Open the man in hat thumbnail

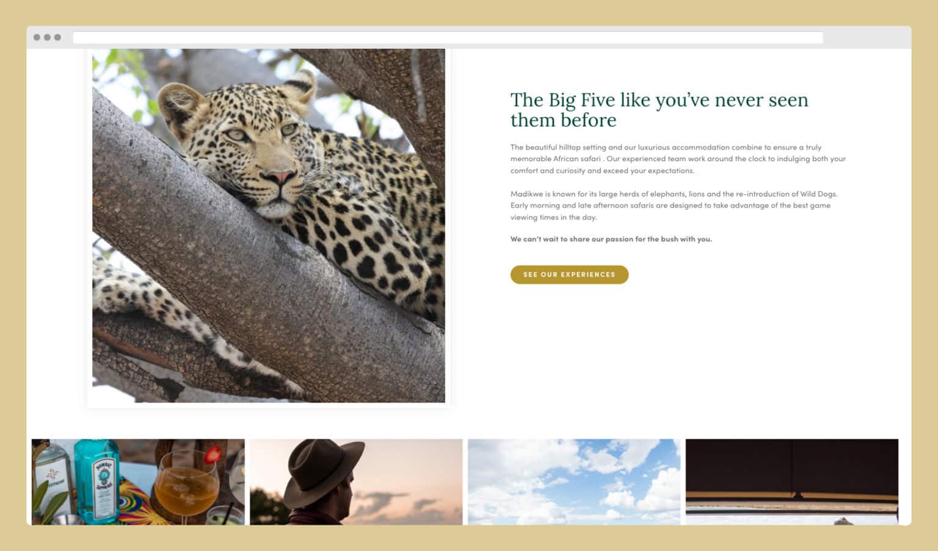pyautogui.click(x=356, y=482)
